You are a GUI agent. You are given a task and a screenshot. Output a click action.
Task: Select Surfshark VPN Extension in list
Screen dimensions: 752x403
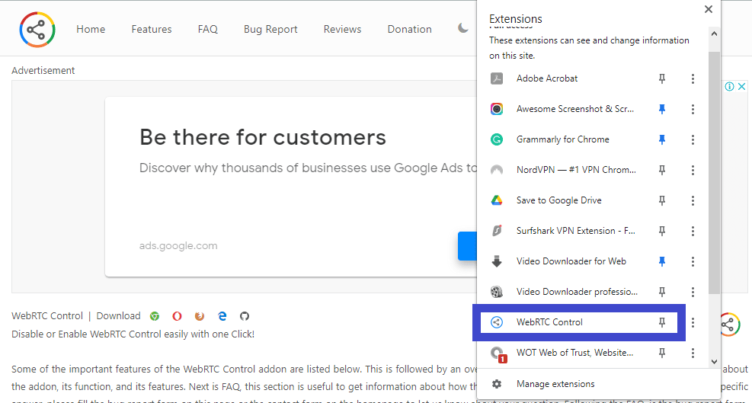(575, 231)
